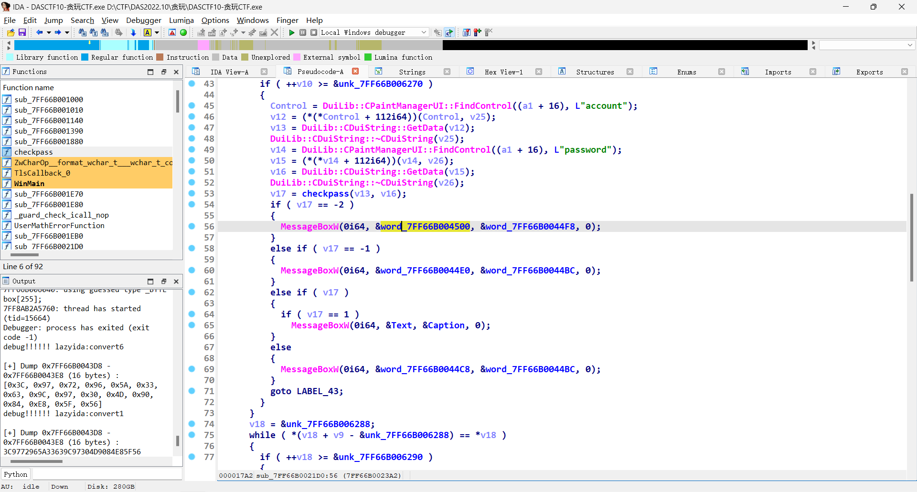Open the back-arrow history dropdown
The width and height of the screenshot is (917, 492).
(49, 32)
